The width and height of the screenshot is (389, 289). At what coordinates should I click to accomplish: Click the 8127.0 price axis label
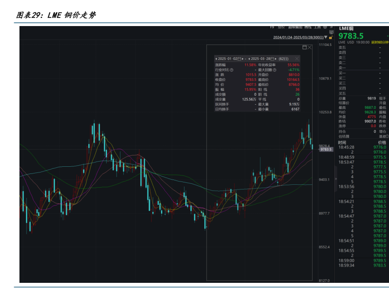[324, 280]
